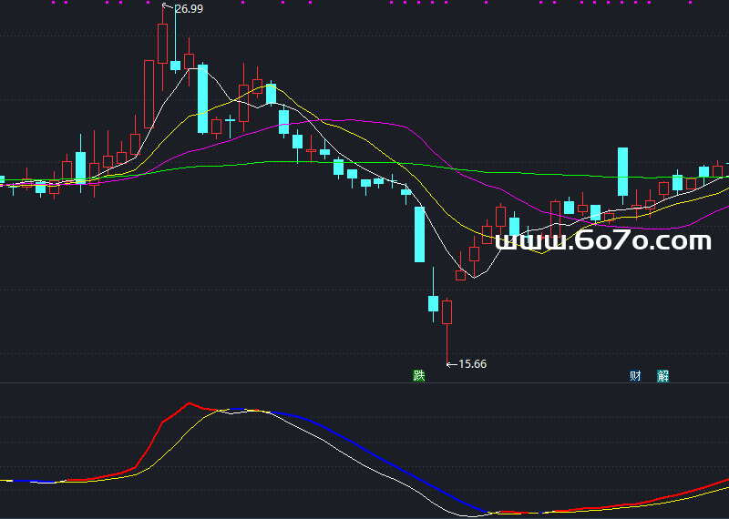Click the horizontal divider above indicator panel
The width and height of the screenshot is (729, 519).
point(364,382)
